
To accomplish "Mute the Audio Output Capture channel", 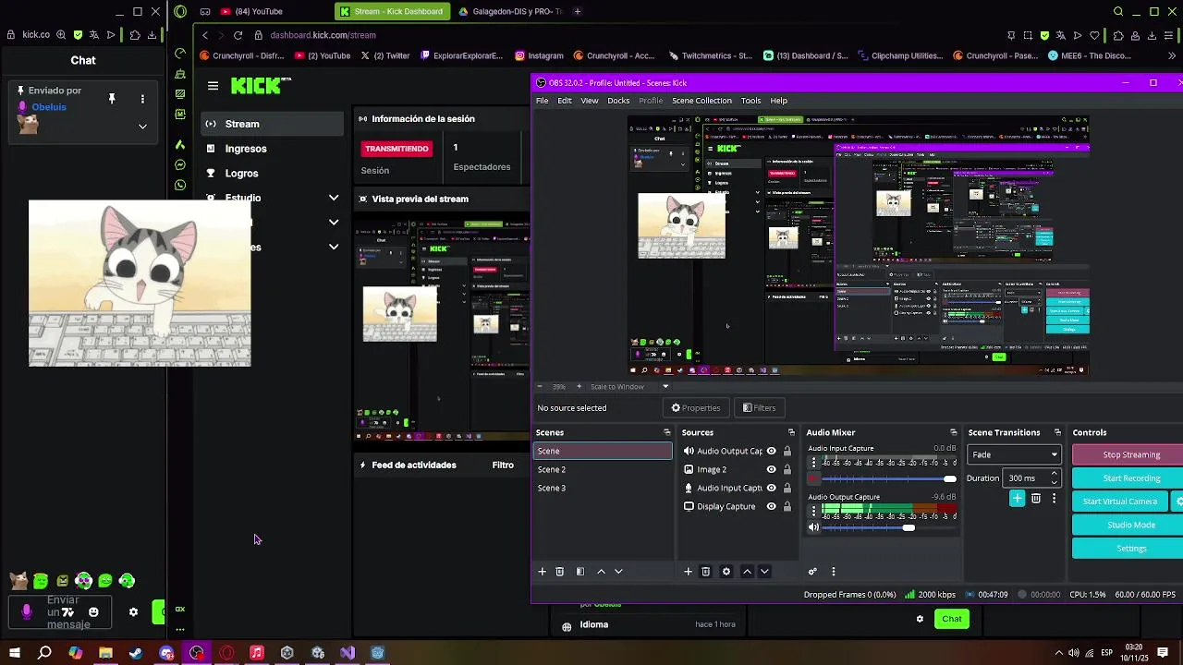I will point(813,527).
